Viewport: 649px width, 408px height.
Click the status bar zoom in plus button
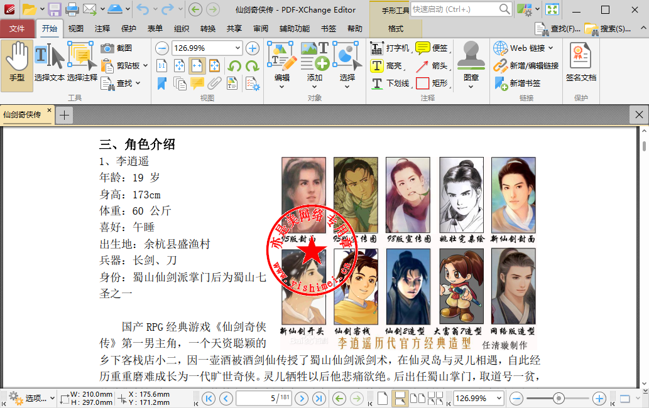tap(599, 399)
